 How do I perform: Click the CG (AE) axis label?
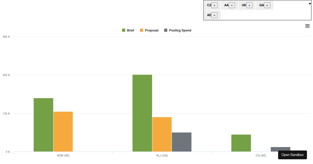pos(261,156)
